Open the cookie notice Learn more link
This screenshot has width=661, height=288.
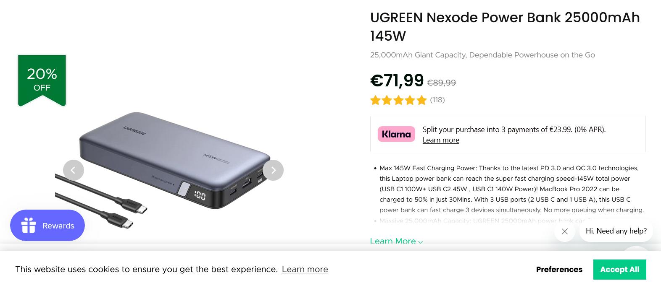pos(305,270)
